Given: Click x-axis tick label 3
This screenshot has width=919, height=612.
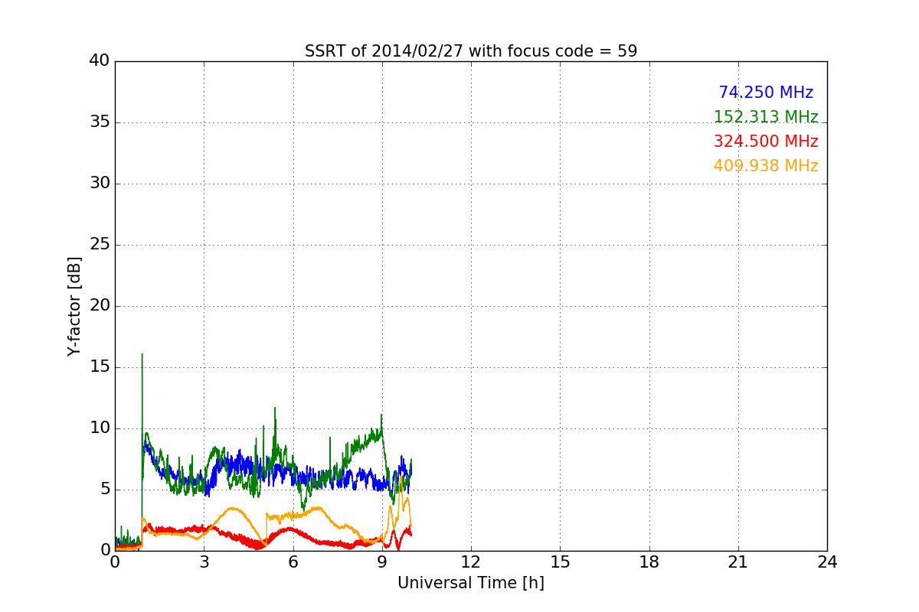Looking at the screenshot, I should click(x=204, y=562).
